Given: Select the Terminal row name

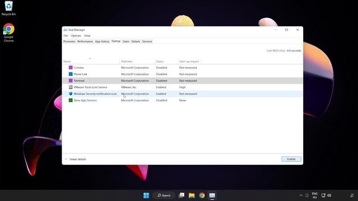Looking at the screenshot, I should 79,80.
